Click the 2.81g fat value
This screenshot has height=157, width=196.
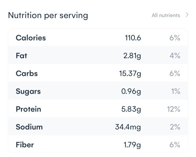click(x=132, y=56)
